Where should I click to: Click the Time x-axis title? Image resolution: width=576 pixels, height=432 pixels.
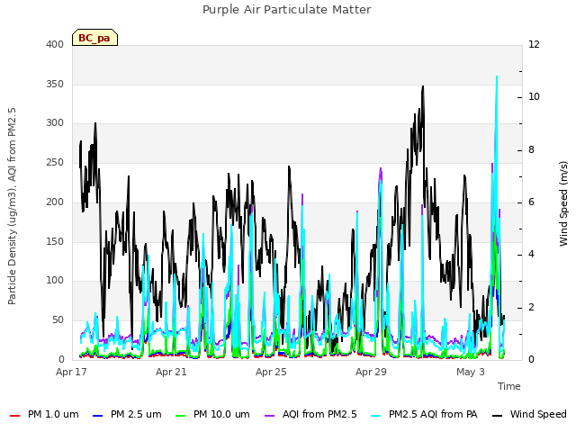coord(509,386)
